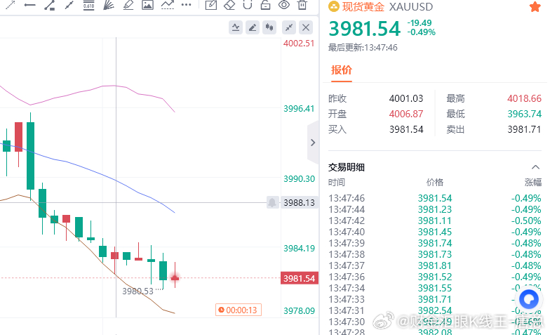Select the price forecast line tool
This screenshot has width=550, height=335.
tap(167, 4)
